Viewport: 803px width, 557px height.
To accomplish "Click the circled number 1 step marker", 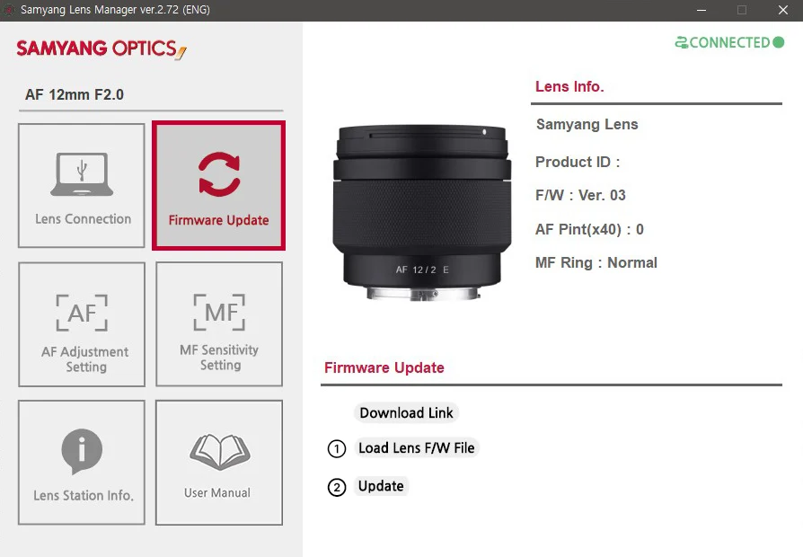I will [x=337, y=449].
